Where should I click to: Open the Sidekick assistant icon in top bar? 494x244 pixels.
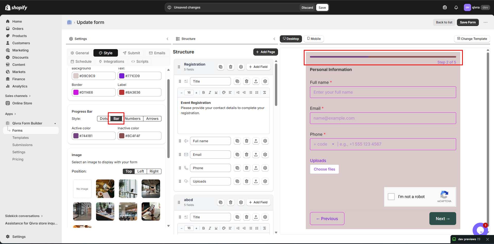[445, 7]
